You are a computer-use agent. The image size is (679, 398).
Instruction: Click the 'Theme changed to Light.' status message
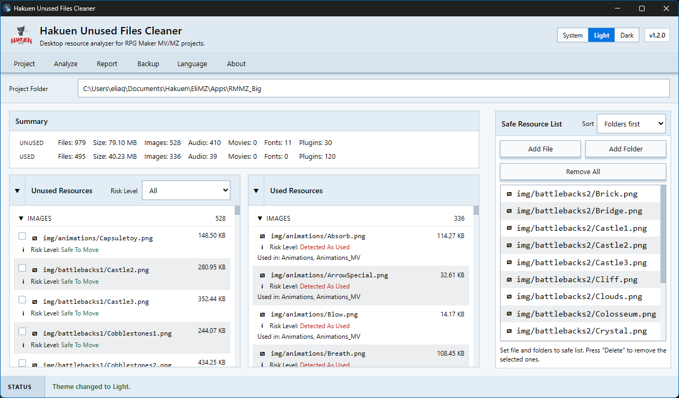[91, 387]
